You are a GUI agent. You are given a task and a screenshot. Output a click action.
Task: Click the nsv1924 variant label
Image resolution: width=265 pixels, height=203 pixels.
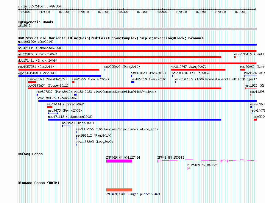pos(255,73)
